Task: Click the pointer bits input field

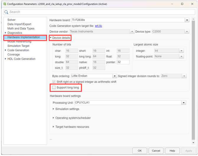Action: click(x=123, y=62)
